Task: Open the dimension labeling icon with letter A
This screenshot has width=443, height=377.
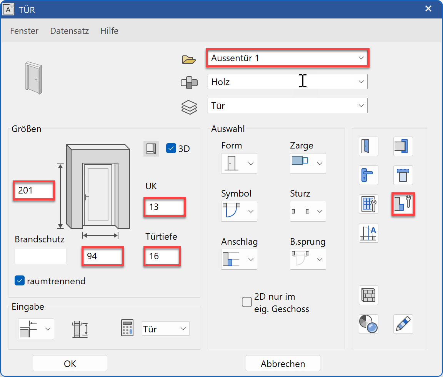Action: [368, 233]
